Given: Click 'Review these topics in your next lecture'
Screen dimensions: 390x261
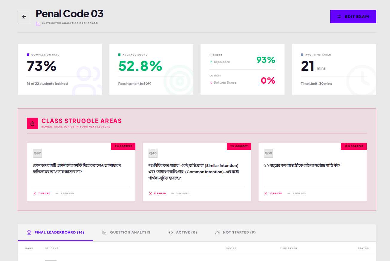Looking at the screenshot, I should [76, 127].
